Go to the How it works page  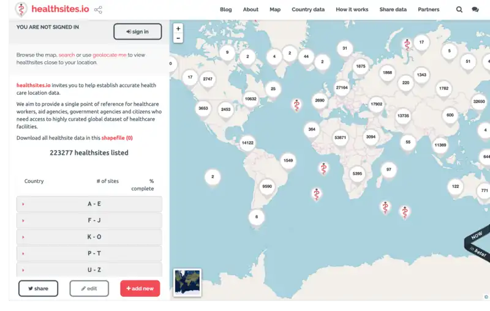click(352, 10)
